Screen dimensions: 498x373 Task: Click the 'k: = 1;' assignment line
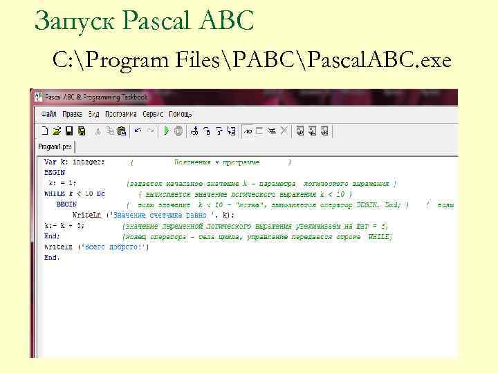point(62,183)
